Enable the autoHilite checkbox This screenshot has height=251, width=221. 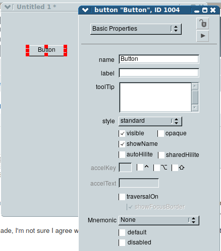coord(122,154)
